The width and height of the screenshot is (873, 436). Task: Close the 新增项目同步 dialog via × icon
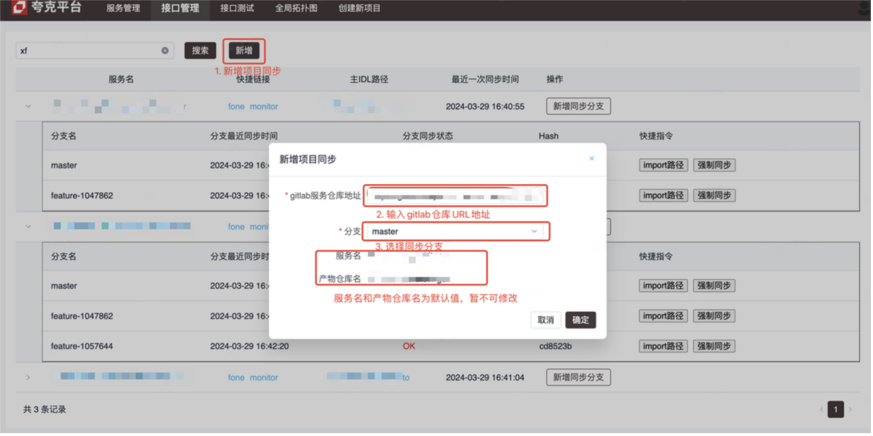591,158
